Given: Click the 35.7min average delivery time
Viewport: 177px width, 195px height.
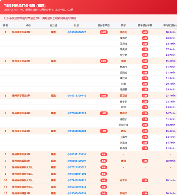Looking at the screenshot, I should point(170,143).
